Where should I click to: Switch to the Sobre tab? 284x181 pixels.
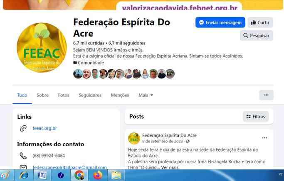tap(42, 95)
